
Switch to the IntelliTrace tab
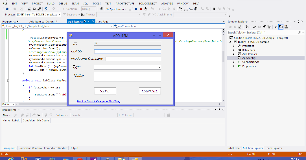point(234,148)
